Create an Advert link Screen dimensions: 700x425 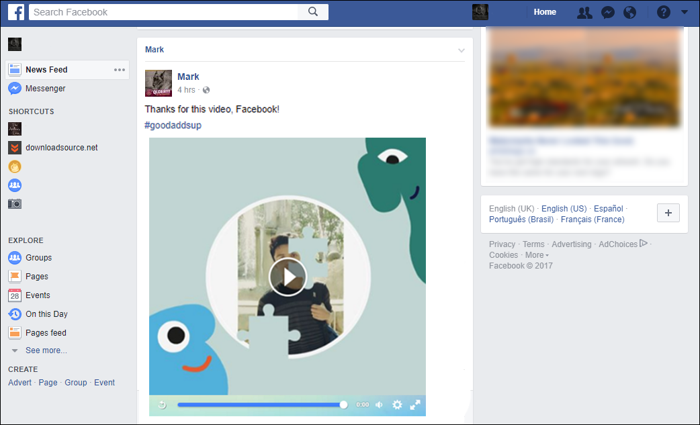19,383
